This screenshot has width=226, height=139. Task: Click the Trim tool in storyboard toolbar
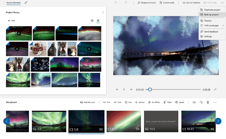[107, 102]
